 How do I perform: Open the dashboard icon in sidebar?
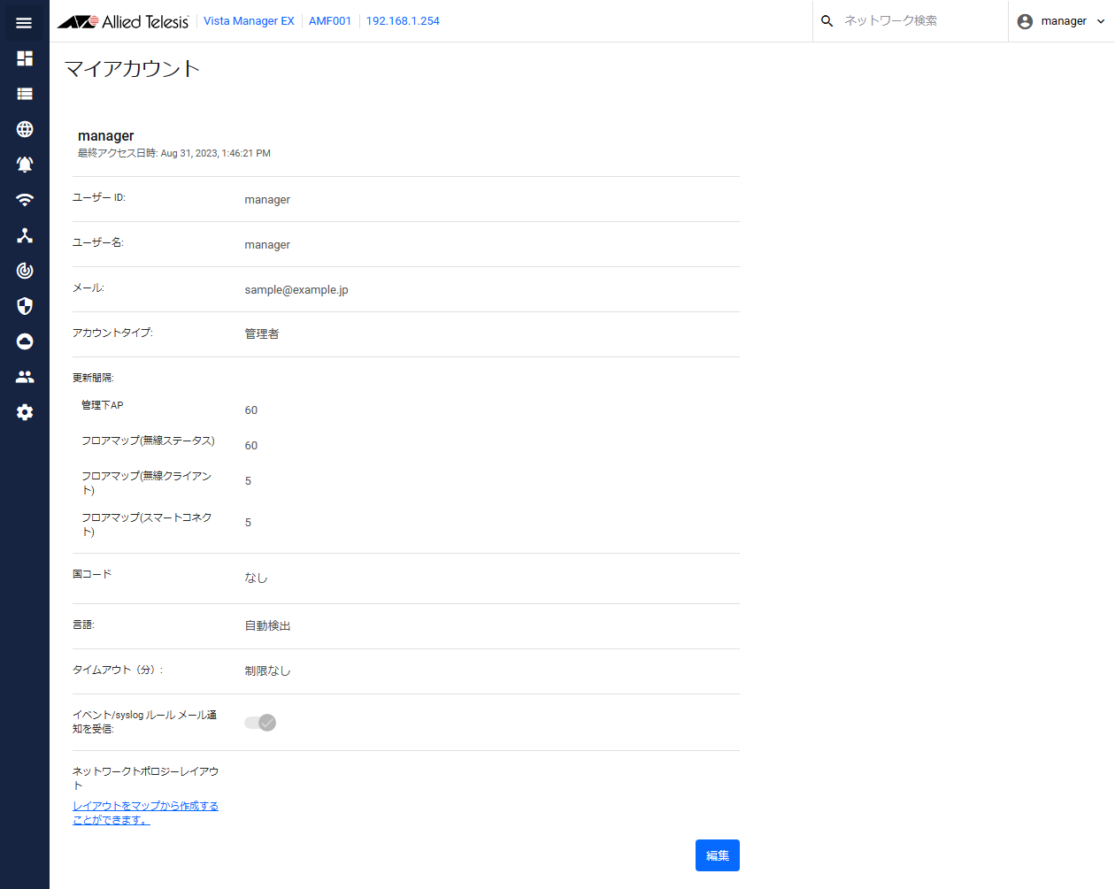25,58
